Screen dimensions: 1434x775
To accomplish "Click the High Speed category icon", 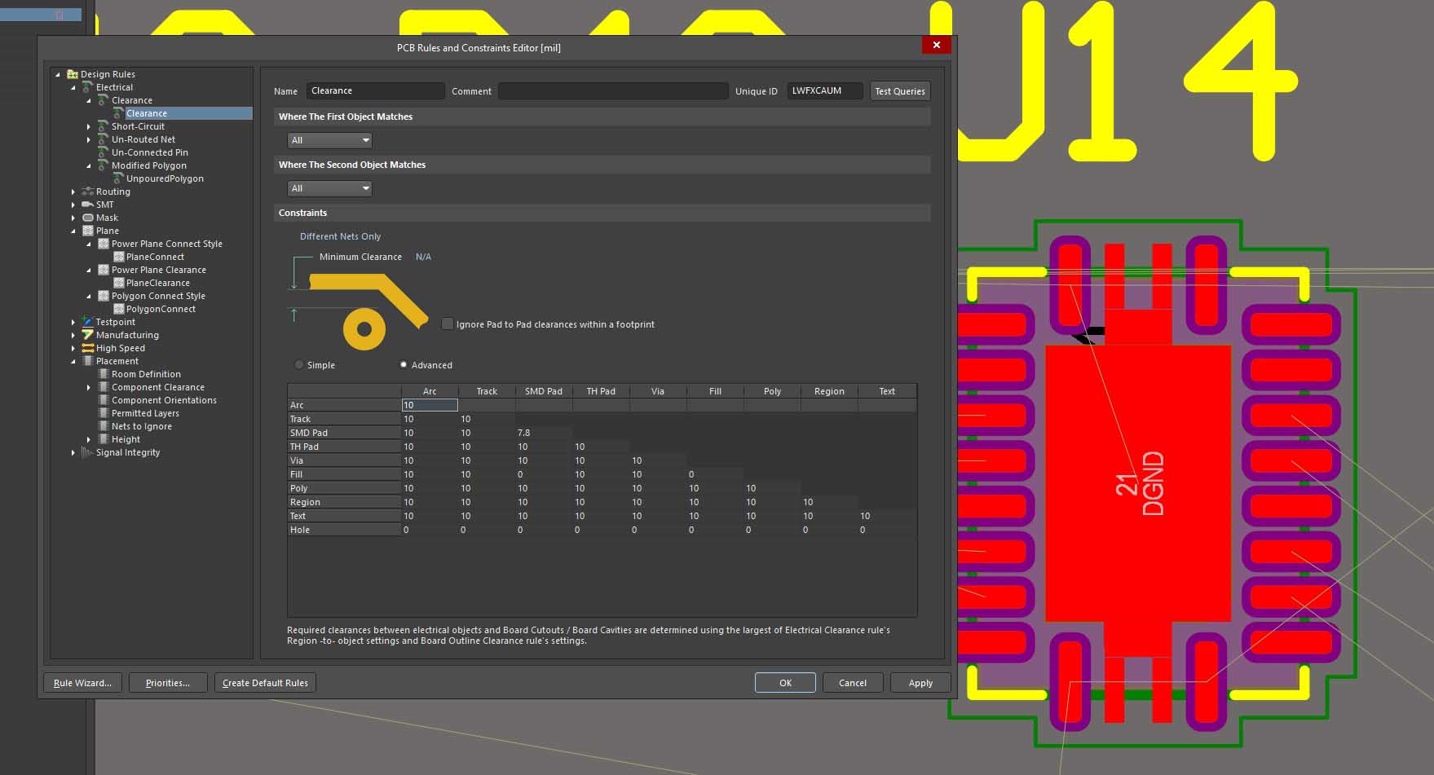I will pyautogui.click(x=88, y=348).
